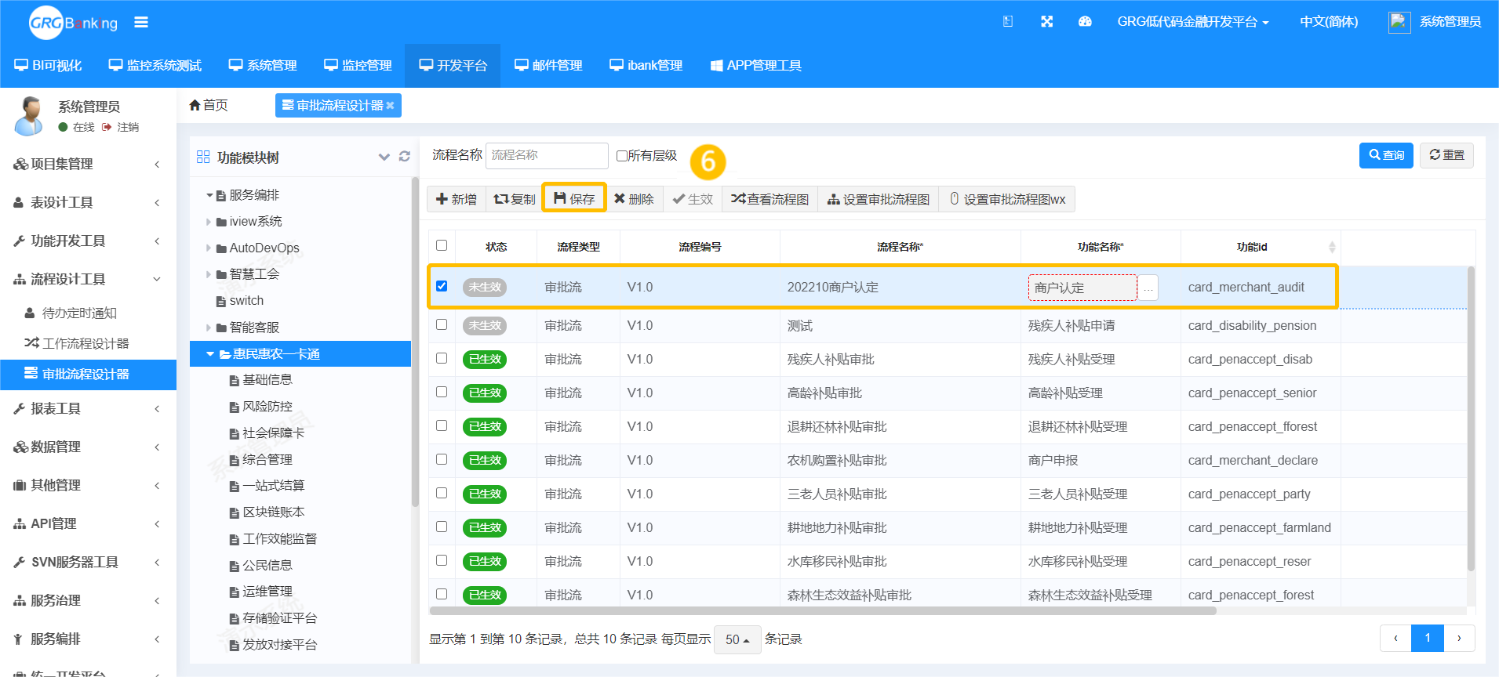Check the 农机购置补贴审批 row checkbox
This screenshot has width=1499, height=677.
tap(442, 459)
